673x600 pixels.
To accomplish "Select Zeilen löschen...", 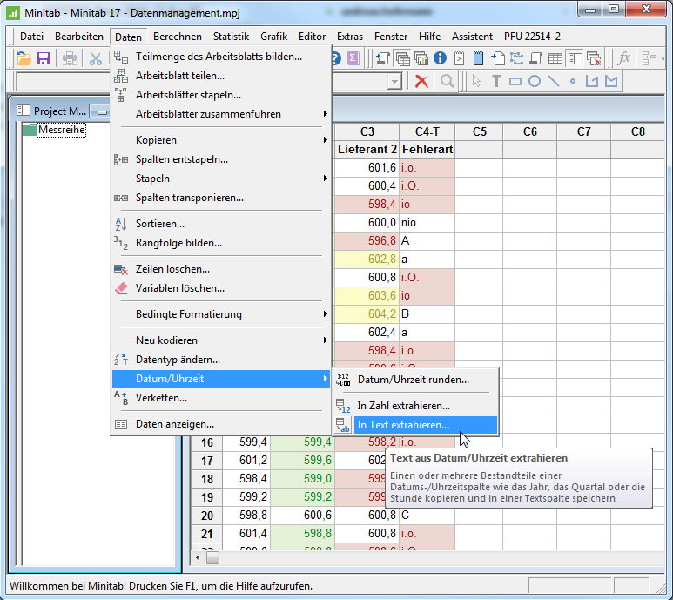I will click(x=221, y=269).
